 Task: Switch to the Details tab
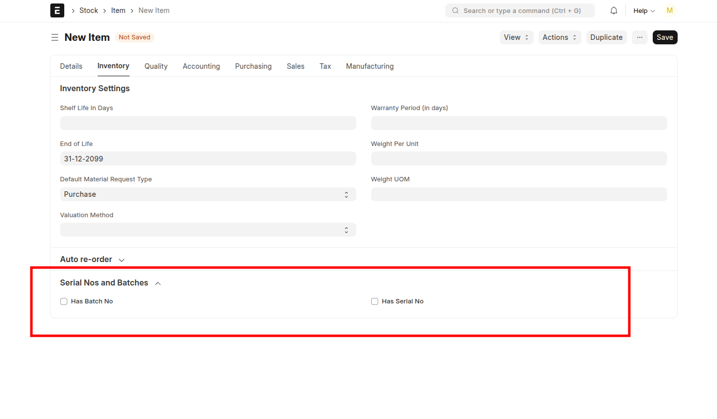pos(71,66)
